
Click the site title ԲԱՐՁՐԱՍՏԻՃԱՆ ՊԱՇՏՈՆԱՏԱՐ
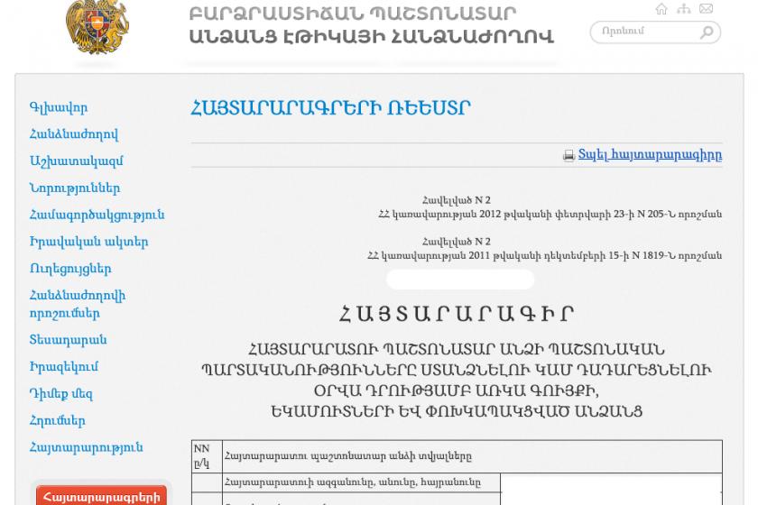[x=353, y=13]
